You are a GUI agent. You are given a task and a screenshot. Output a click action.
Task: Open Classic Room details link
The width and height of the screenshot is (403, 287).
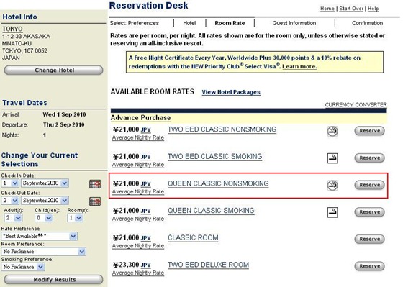(193, 237)
